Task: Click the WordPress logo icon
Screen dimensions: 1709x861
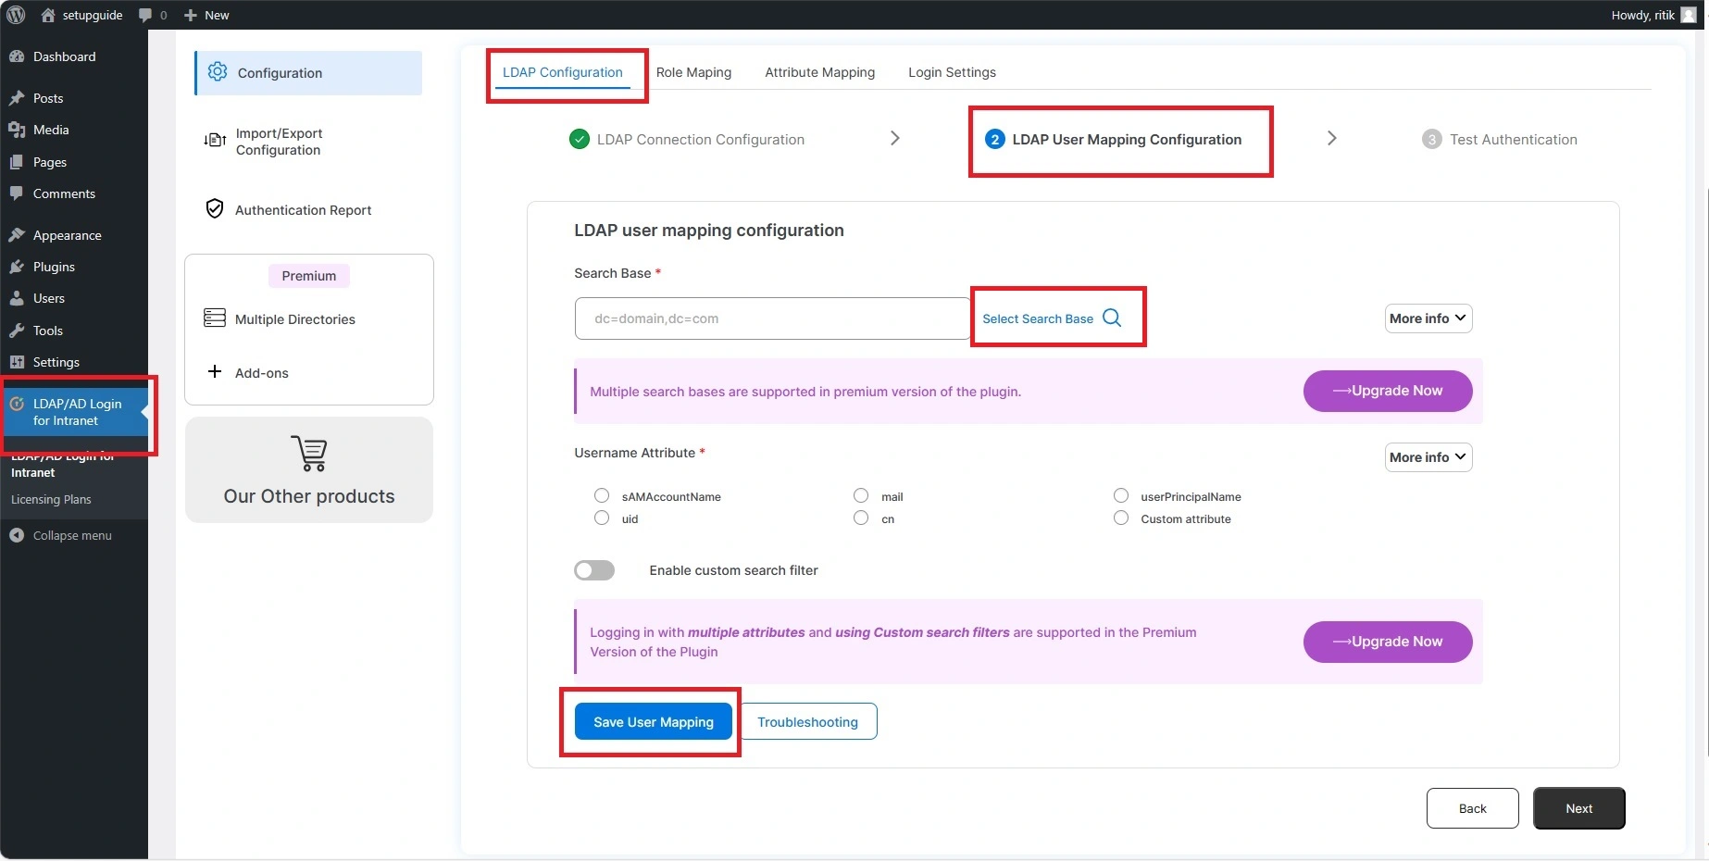Action: 16,15
